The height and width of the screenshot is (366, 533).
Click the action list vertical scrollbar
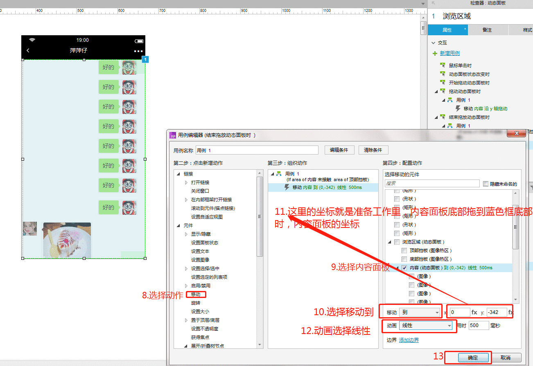[260, 216]
